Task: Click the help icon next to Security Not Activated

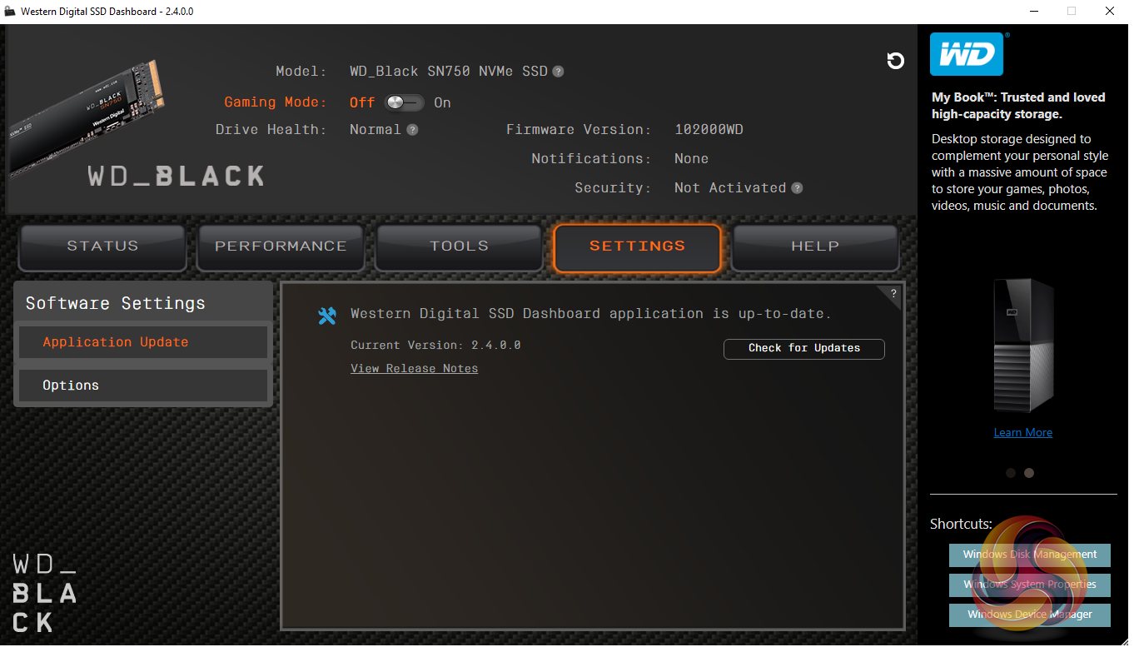Action: point(797,188)
